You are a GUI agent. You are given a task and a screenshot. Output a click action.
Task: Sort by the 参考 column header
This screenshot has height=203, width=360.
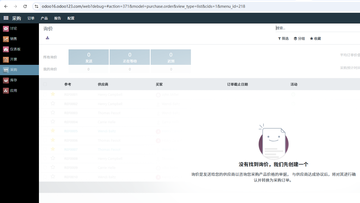68,84
